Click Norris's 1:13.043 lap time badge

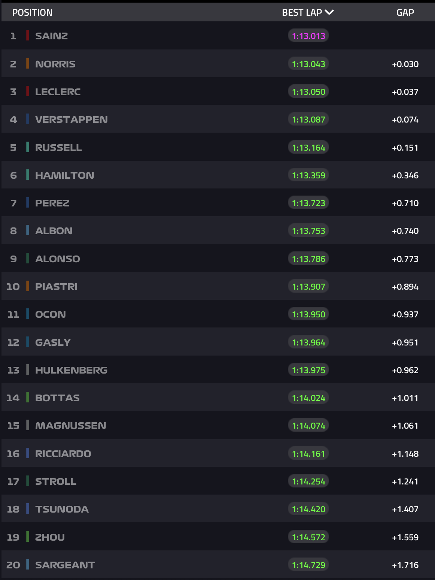point(308,64)
